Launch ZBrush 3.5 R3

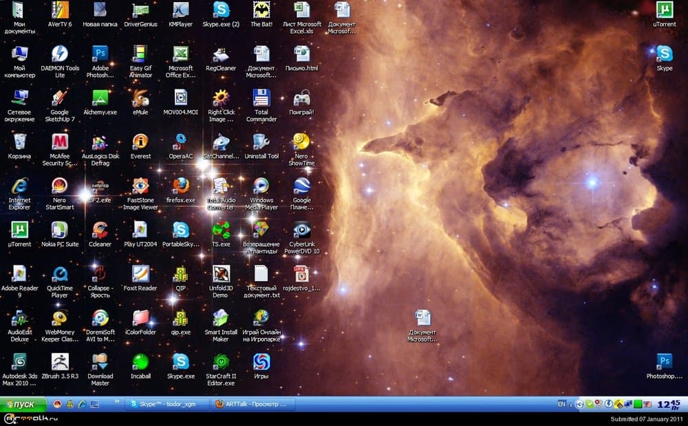pos(60,362)
